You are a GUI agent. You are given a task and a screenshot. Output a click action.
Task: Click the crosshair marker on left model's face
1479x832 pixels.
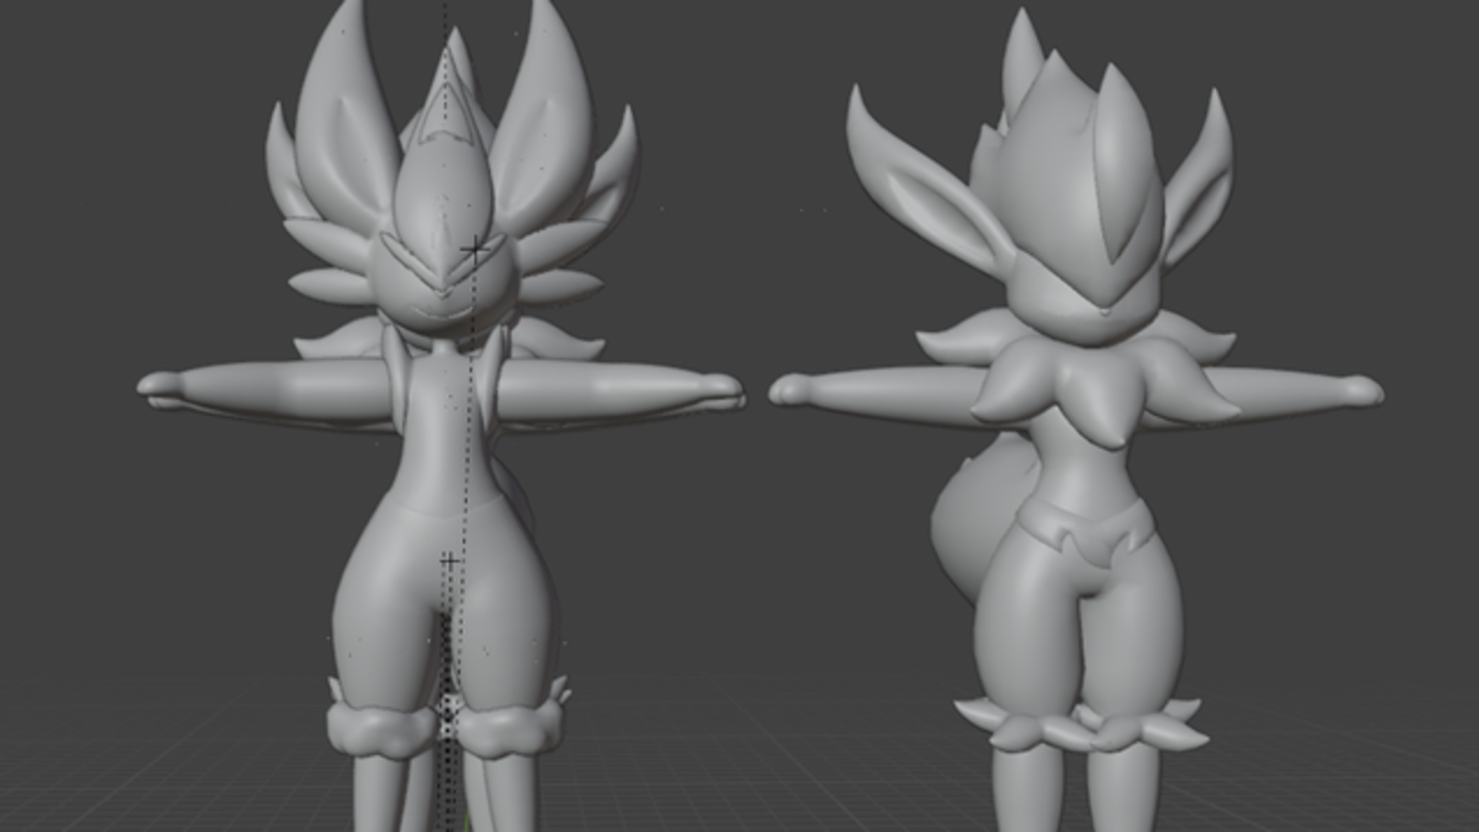(476, 248)
